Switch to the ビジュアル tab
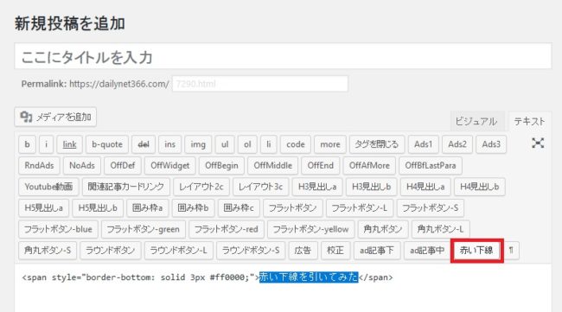The image size is (562, 312). click(x=476, y=122)
